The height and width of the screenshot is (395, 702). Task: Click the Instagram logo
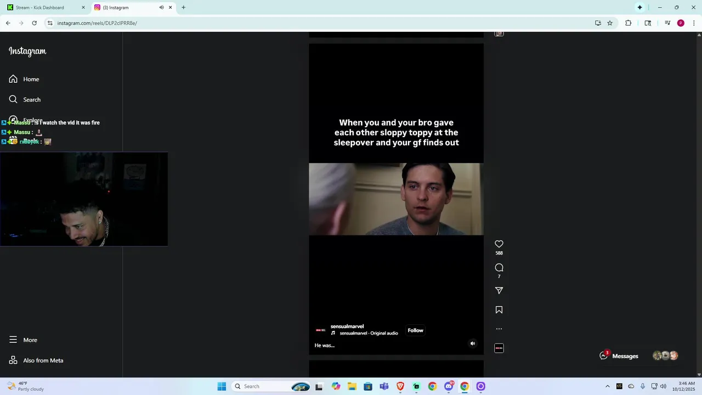coord(27,51)
